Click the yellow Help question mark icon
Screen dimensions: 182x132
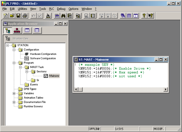144,16
